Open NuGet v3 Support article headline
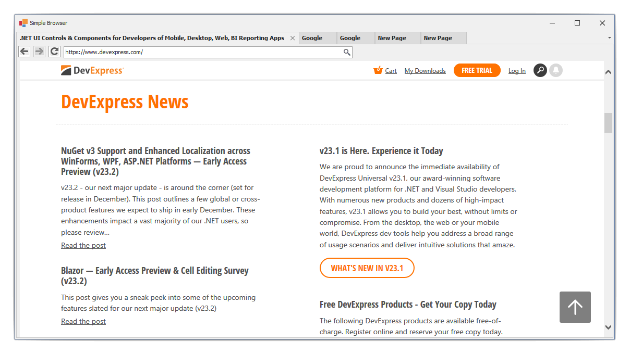The image size is (630, 354). [155, 161]
